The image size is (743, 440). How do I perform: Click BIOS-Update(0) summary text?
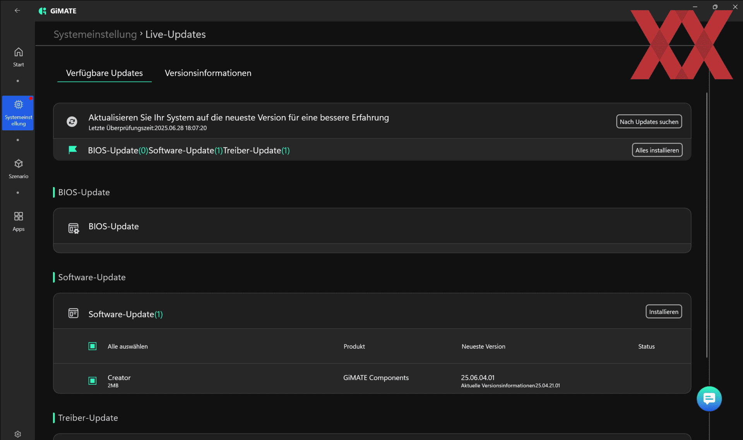coord(118,150)
